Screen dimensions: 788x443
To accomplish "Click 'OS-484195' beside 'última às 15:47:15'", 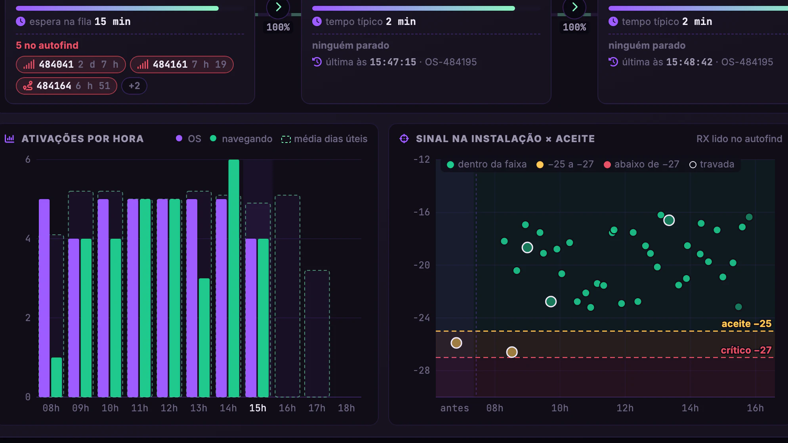I will click(451, 62).
